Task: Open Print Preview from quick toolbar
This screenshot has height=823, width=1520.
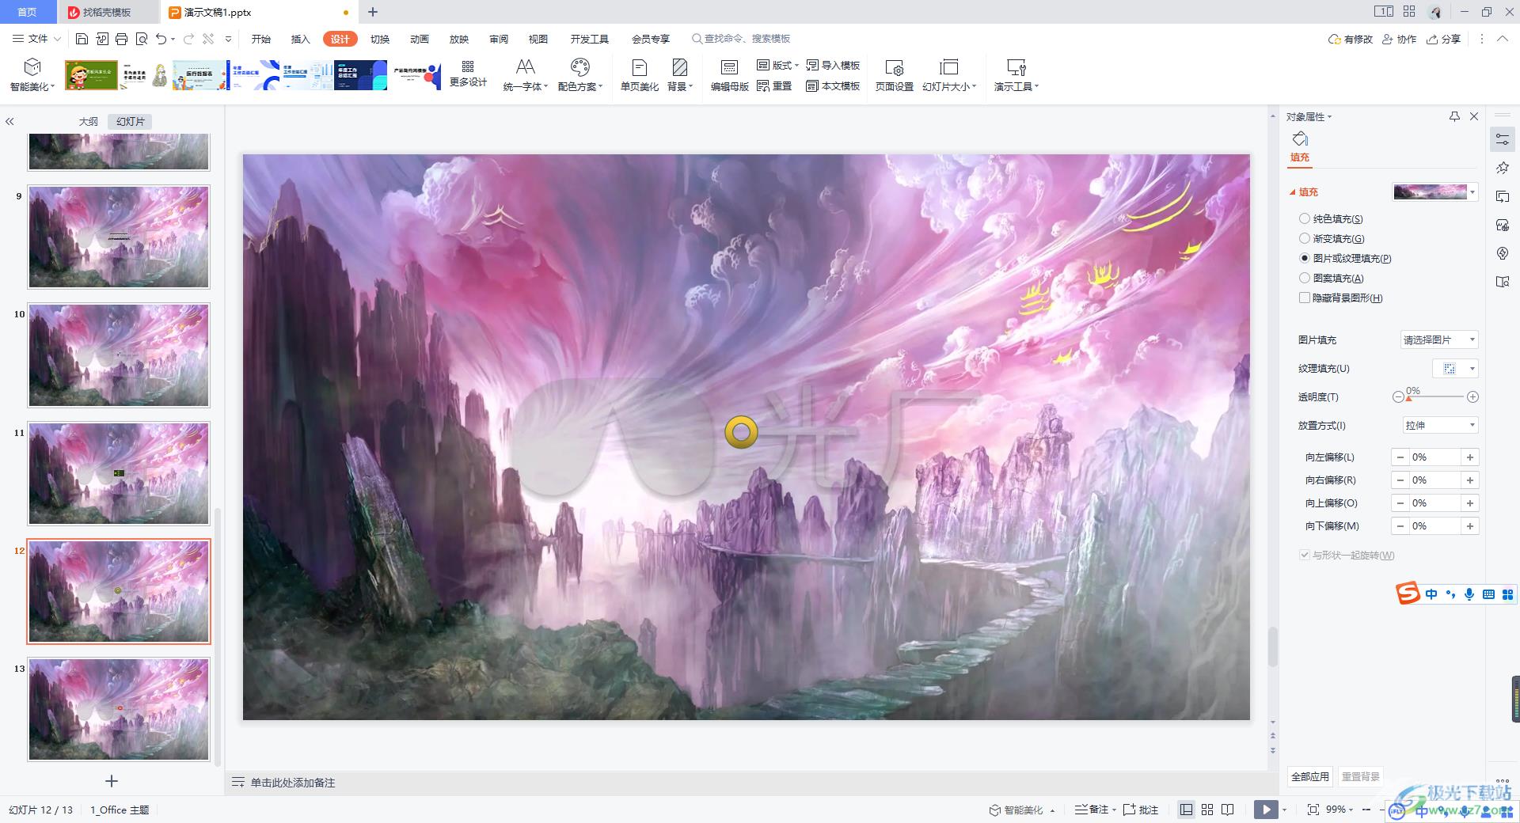Action: coord(142,39)
